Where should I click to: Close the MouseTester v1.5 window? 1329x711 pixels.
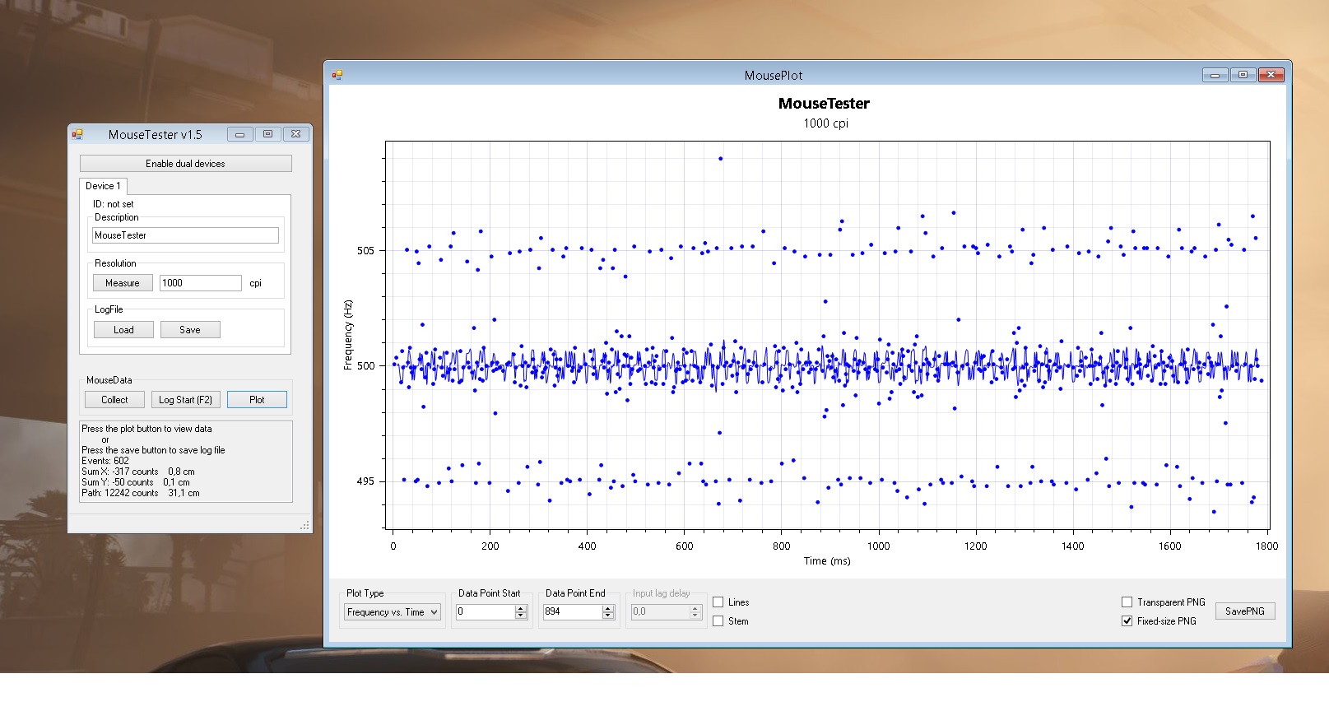(296, 134)
